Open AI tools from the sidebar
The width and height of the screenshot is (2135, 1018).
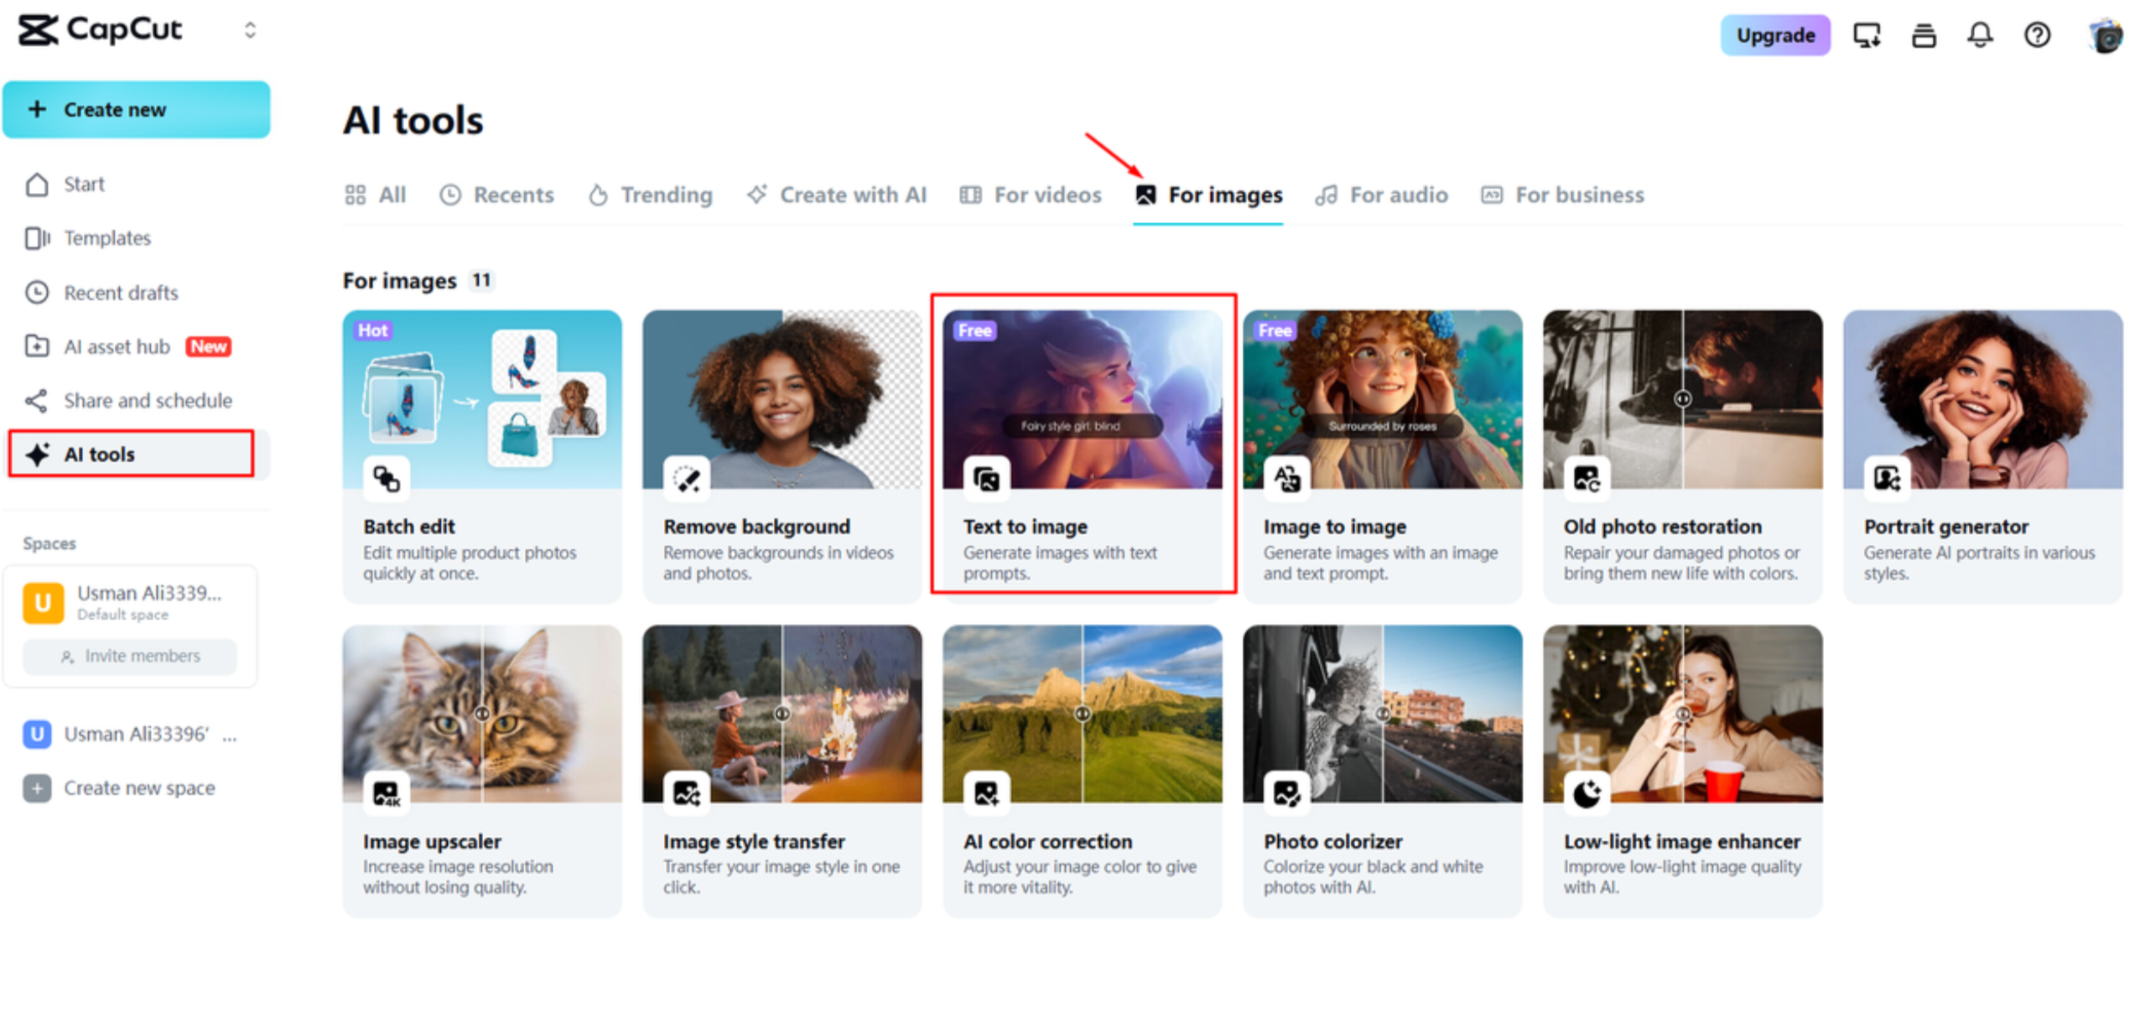pyautogui.click(x=98, y=454)
